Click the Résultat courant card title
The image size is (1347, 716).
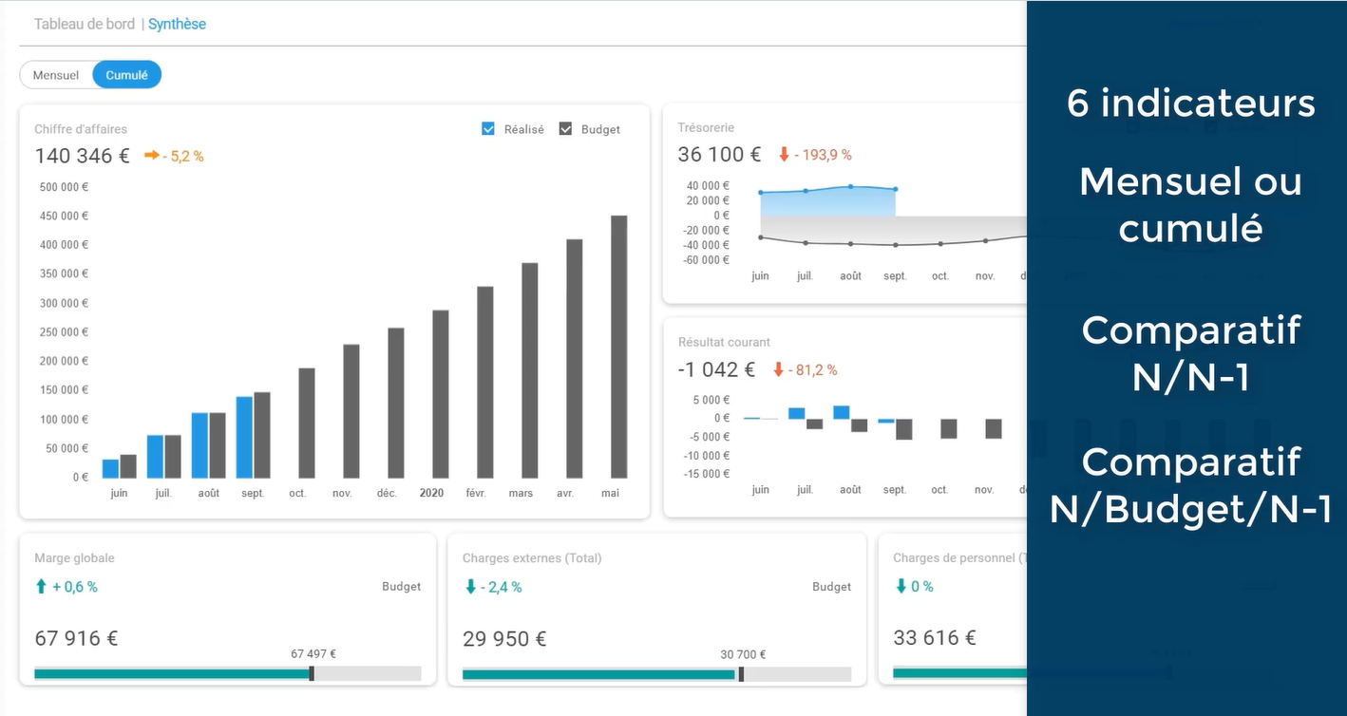[724, 342]
